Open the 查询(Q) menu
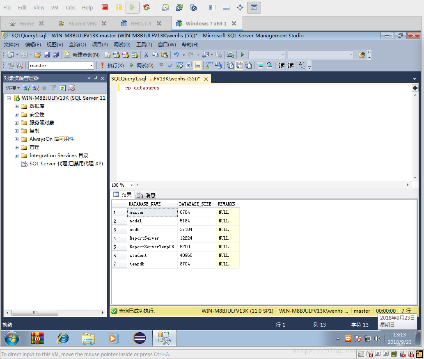 click(x=77, y=45)
